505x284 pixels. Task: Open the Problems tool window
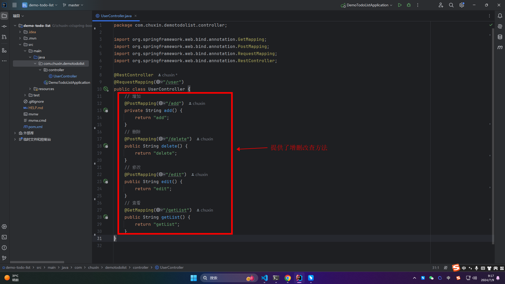(x=4, y=248)
